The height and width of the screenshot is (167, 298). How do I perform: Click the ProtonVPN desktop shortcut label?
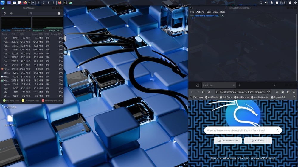point(10,107)
